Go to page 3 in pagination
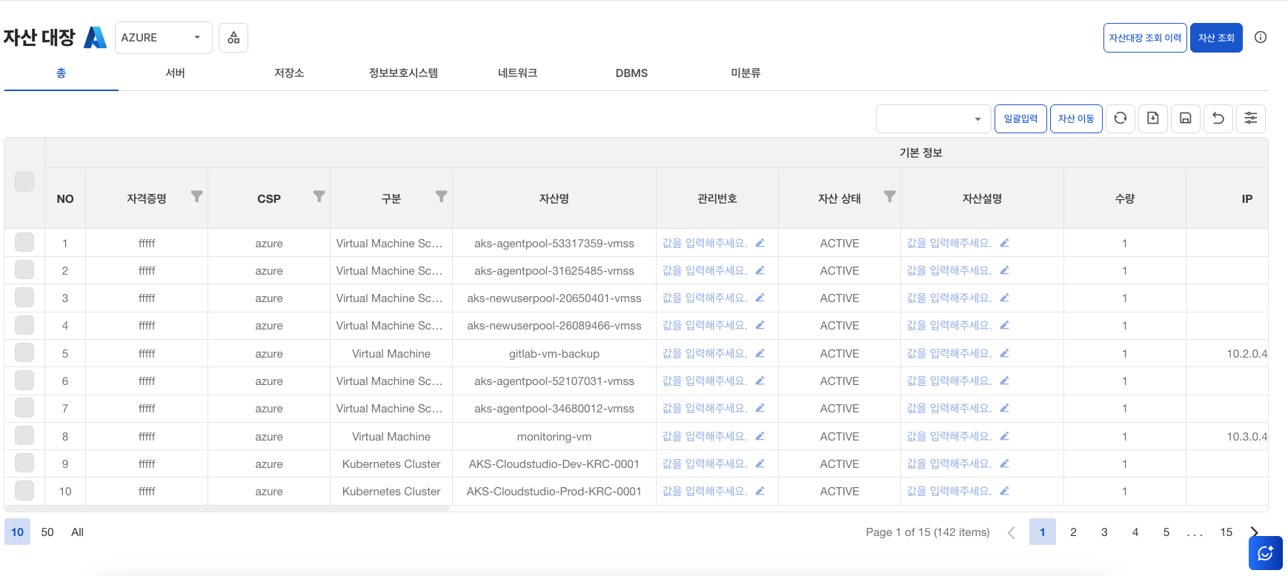1288x576 pixels. click(x=1103, y=532)
